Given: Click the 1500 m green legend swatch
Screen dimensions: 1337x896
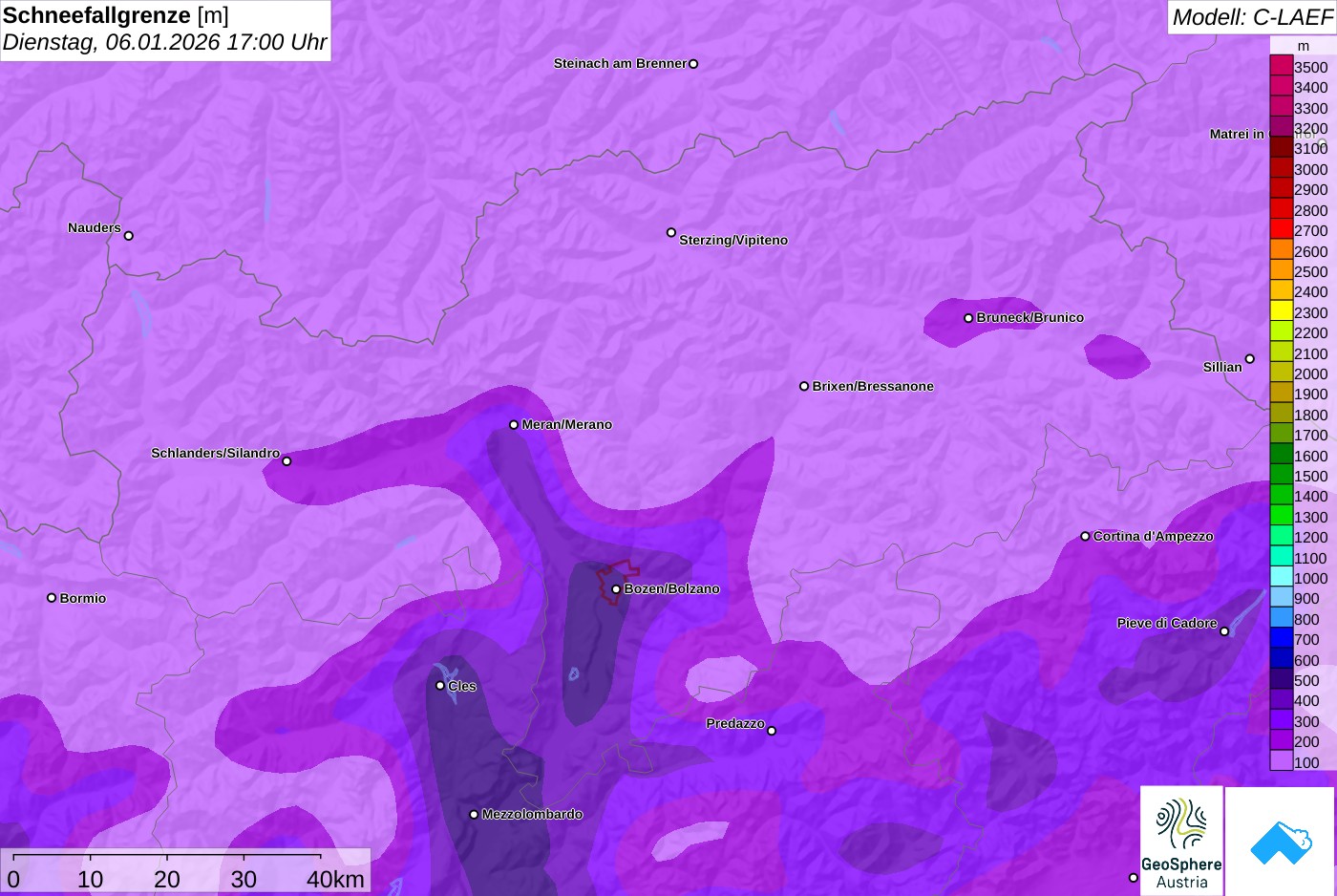Looking at the screenshot, I should tap(1281, 475).
